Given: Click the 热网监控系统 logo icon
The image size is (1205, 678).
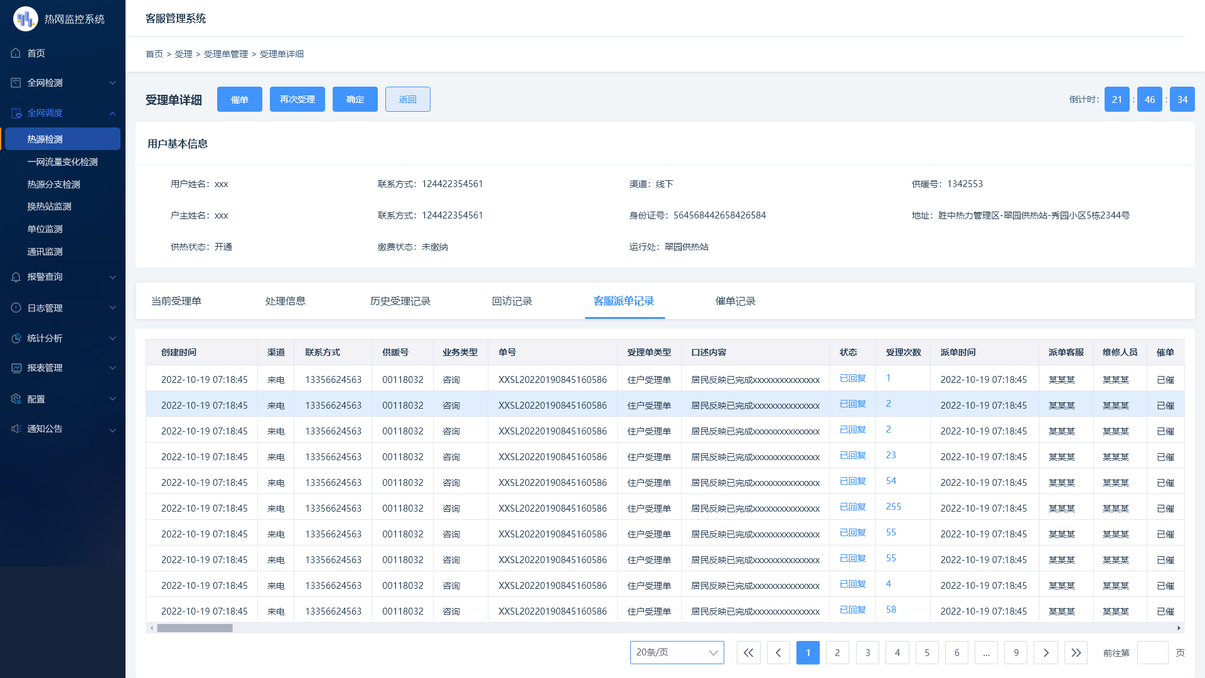Looking at the screenshot, I should [26, 19].
